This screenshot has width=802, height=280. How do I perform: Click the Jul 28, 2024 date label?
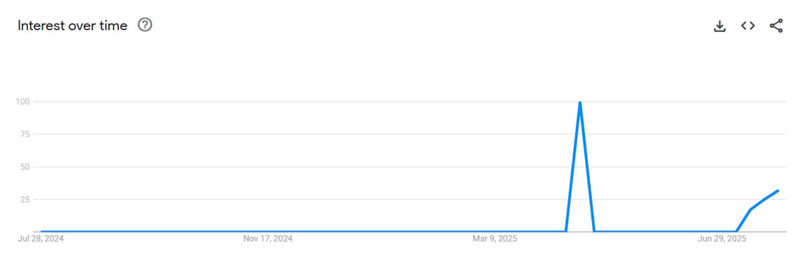pos(41,239)
